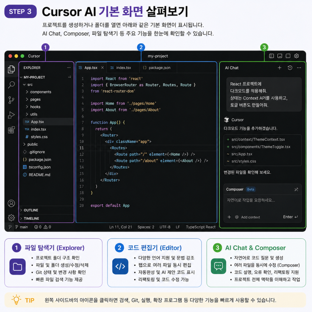Open the Search magnifier in activity bar
The height and width of the screenshot is (312, 312).
pos(11,85)
